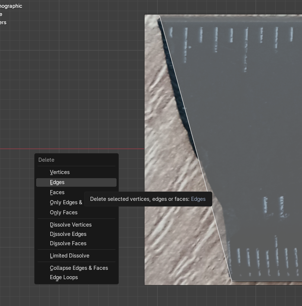Select Dissolve Edges
The width and height of the screenshot is (302, 306).
68,234
